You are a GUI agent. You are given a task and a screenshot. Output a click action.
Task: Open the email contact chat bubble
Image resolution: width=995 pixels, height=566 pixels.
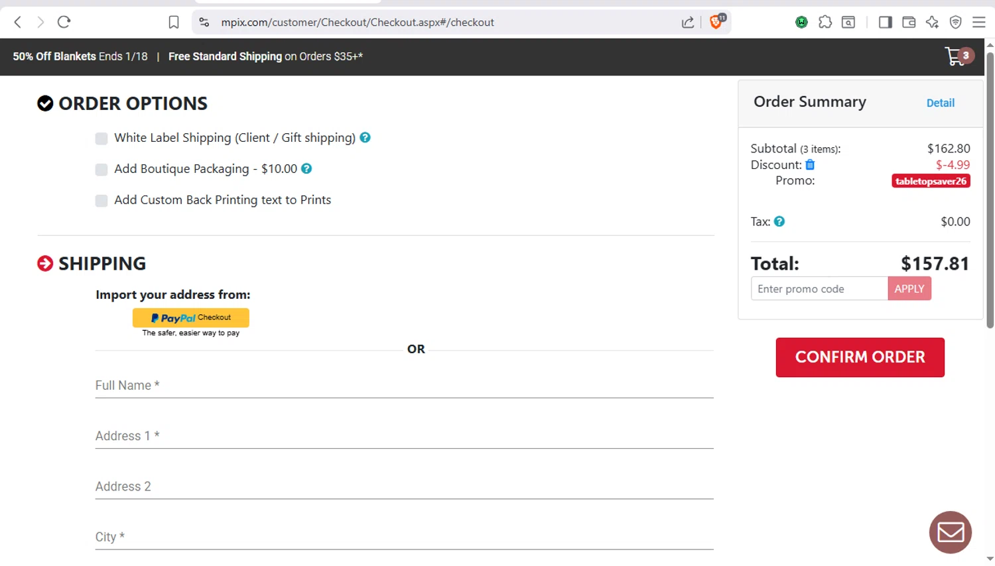[x=950, y=532]
